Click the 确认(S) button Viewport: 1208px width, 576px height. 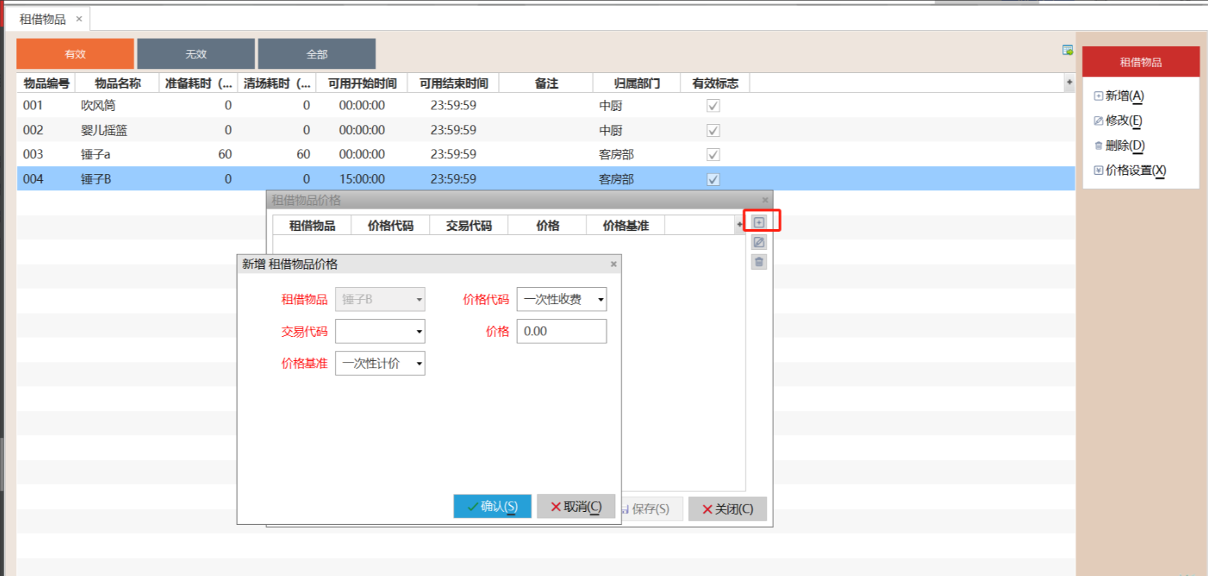tap(492, 506)
